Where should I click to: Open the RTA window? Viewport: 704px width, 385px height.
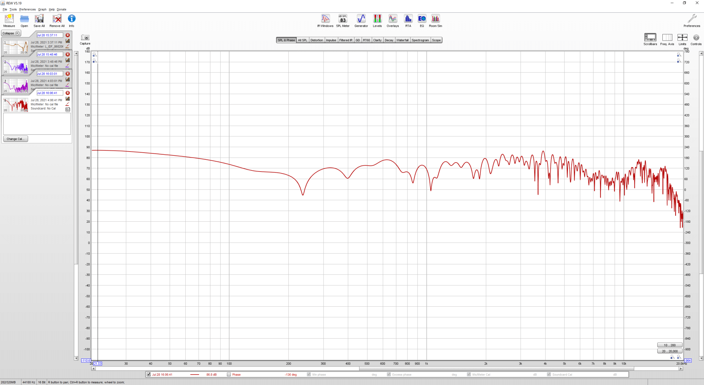click(x=408, y=21)
